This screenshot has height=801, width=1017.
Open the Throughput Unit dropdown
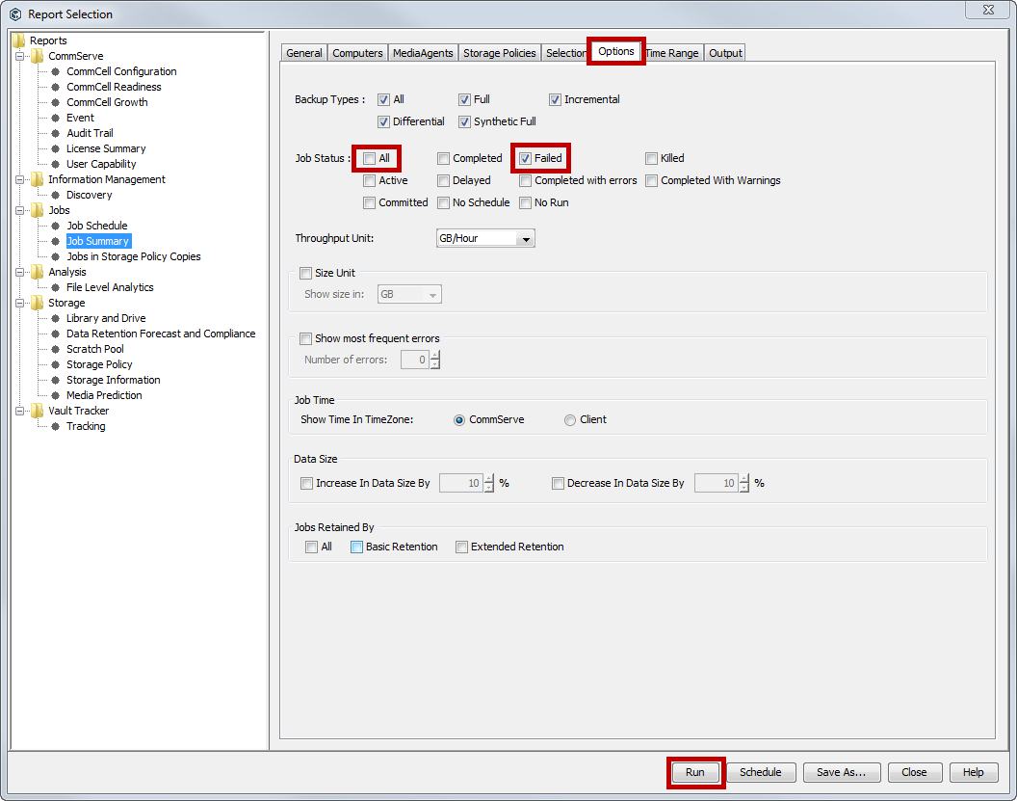point(526,239)
